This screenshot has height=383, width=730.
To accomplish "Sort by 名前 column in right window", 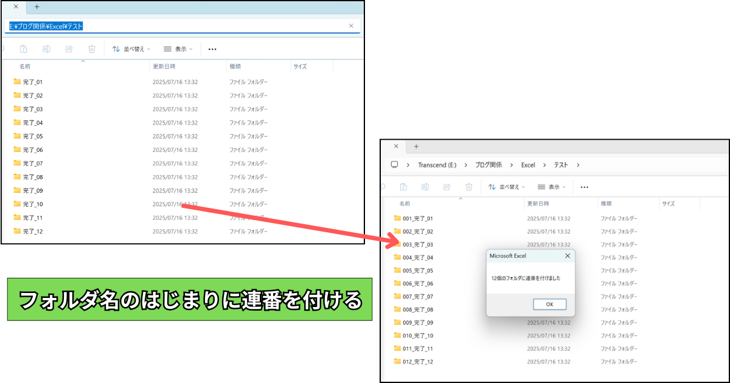I will point(405,204).
